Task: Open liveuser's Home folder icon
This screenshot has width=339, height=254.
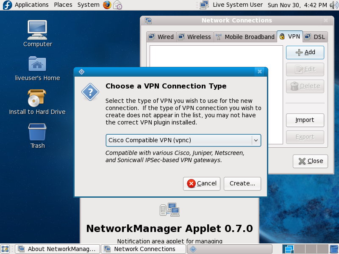Action: 37,68
